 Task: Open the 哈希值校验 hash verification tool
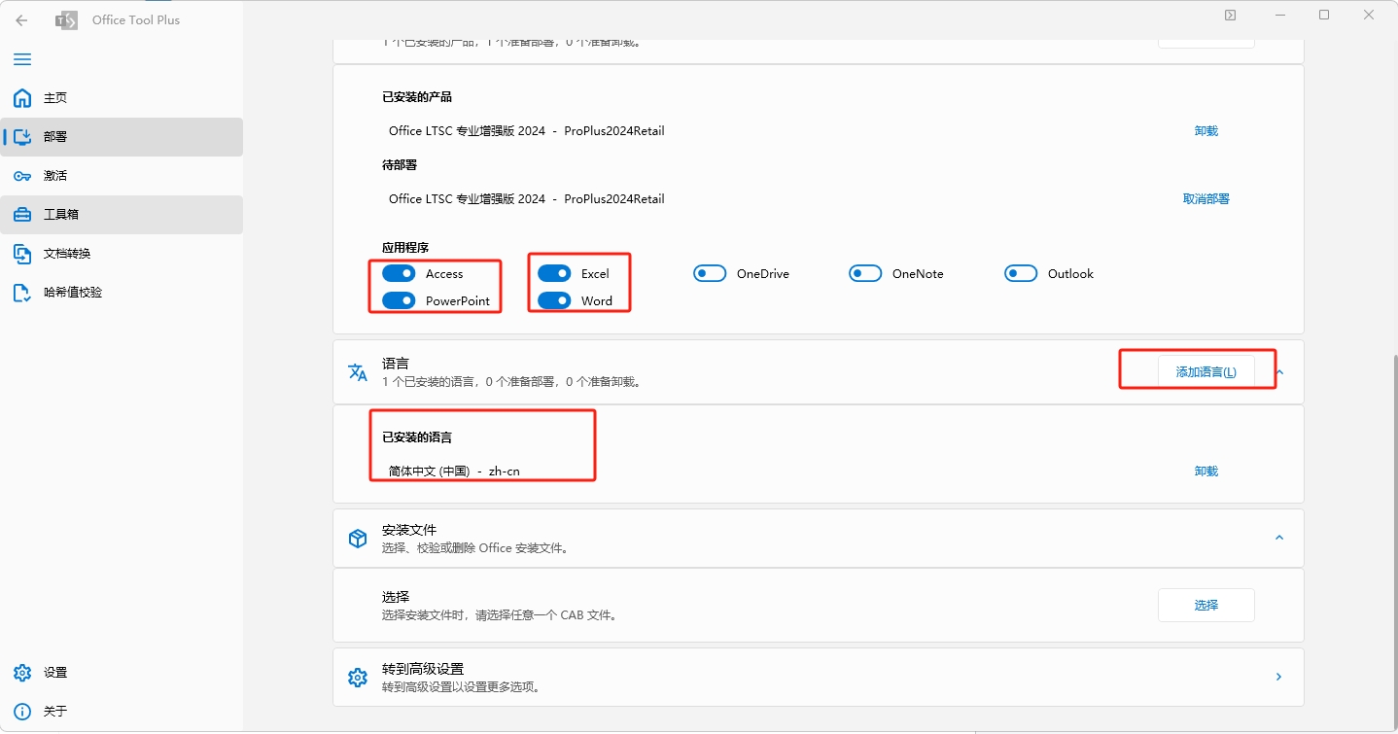pos(72,292)
